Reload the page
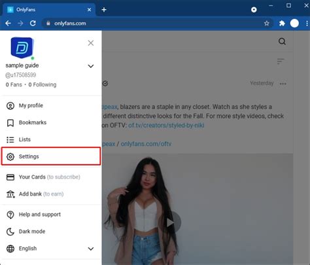This screenshot has height=265, width=310. (x=33, y=24)
